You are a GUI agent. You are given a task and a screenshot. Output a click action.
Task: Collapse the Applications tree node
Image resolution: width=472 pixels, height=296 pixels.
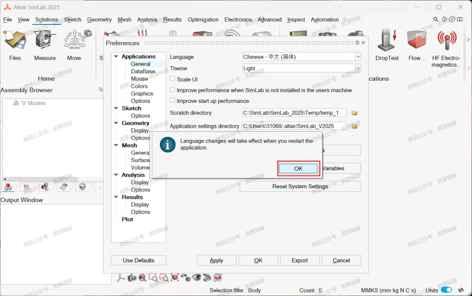coord(116,56)
